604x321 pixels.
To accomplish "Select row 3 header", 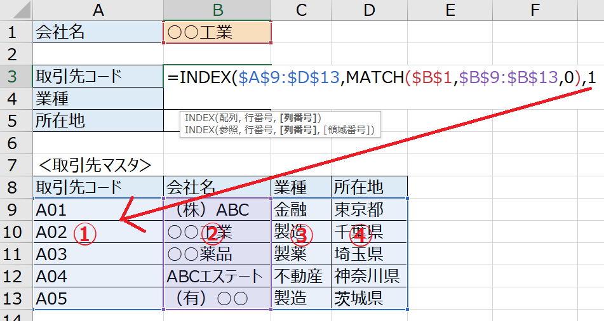I will [x=16, y=76].
